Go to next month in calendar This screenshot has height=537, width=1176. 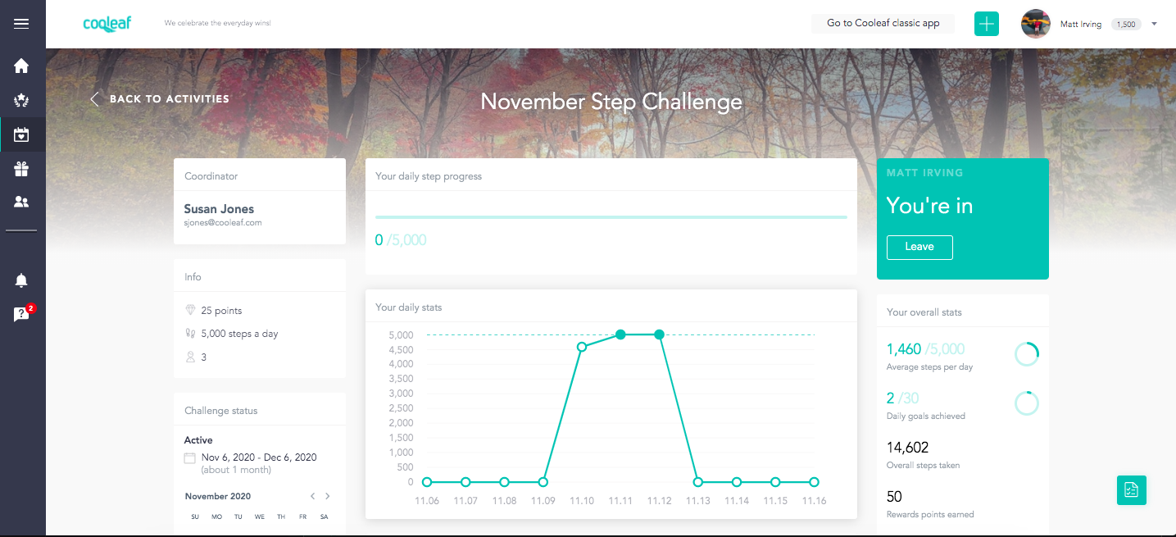[x=328, y=496]
